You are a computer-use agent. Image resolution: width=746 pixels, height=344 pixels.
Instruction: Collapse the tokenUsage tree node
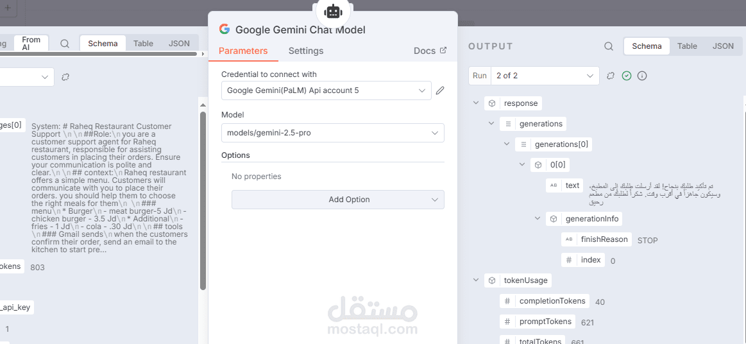coord(476,280)
